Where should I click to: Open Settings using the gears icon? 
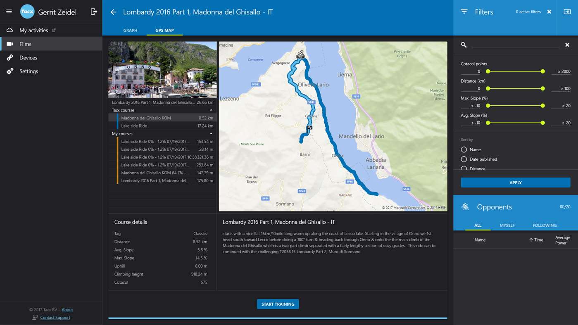coord(29,71)
